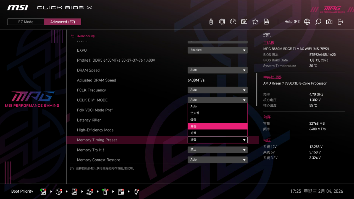Image resolution: width=354 pixels, height=199 pixels.
Task: Select the sixth boot device floppy disk
Action: coord(121,191)
